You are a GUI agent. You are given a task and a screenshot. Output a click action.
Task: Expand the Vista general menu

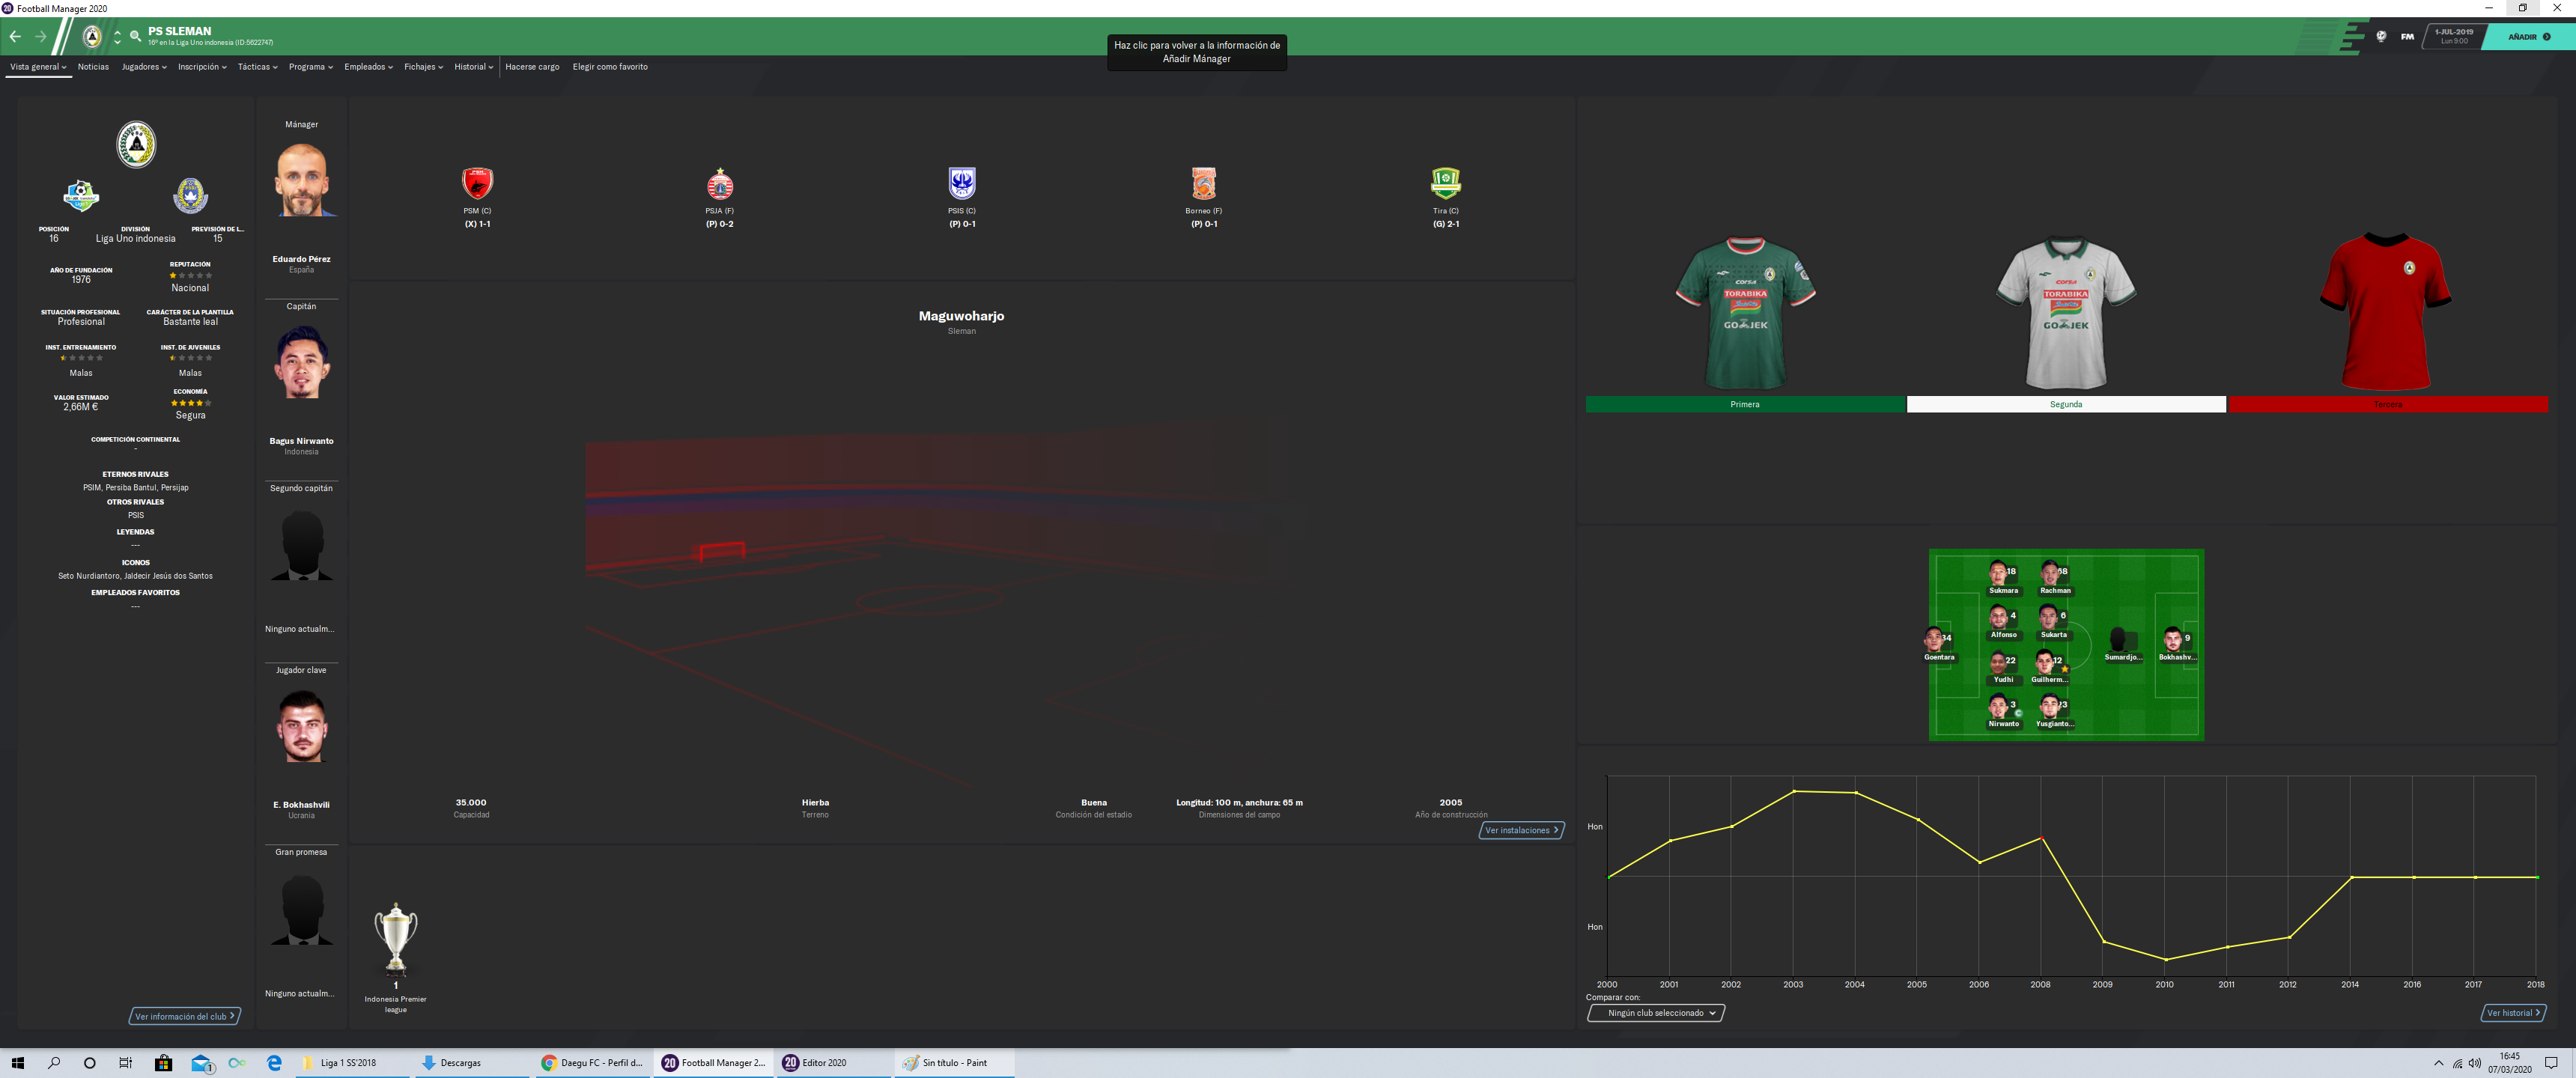tap(38, 67)
